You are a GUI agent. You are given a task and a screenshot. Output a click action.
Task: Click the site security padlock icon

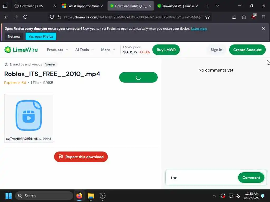click(x=59, y=17)
